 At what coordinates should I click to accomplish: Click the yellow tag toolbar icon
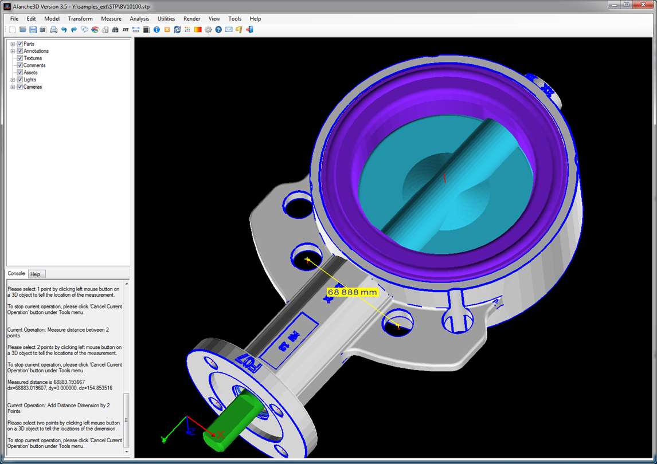(x=239, y=29)
